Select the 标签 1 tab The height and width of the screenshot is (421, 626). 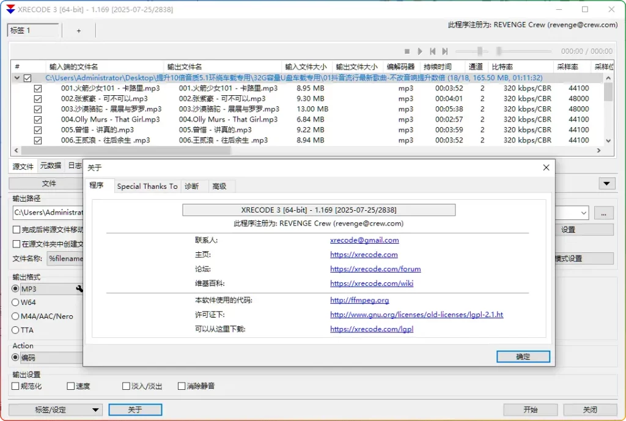click(x=33, y=31)
